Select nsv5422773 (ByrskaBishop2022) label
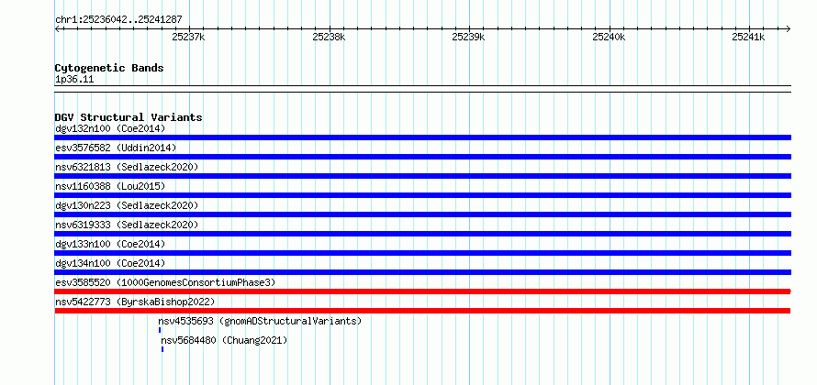The height and width of the screenshot is (385, 817). point(135,302)
